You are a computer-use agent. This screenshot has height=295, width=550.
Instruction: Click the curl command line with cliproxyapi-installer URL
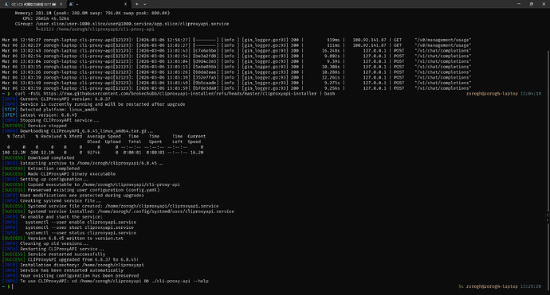(x=175, y=94)
